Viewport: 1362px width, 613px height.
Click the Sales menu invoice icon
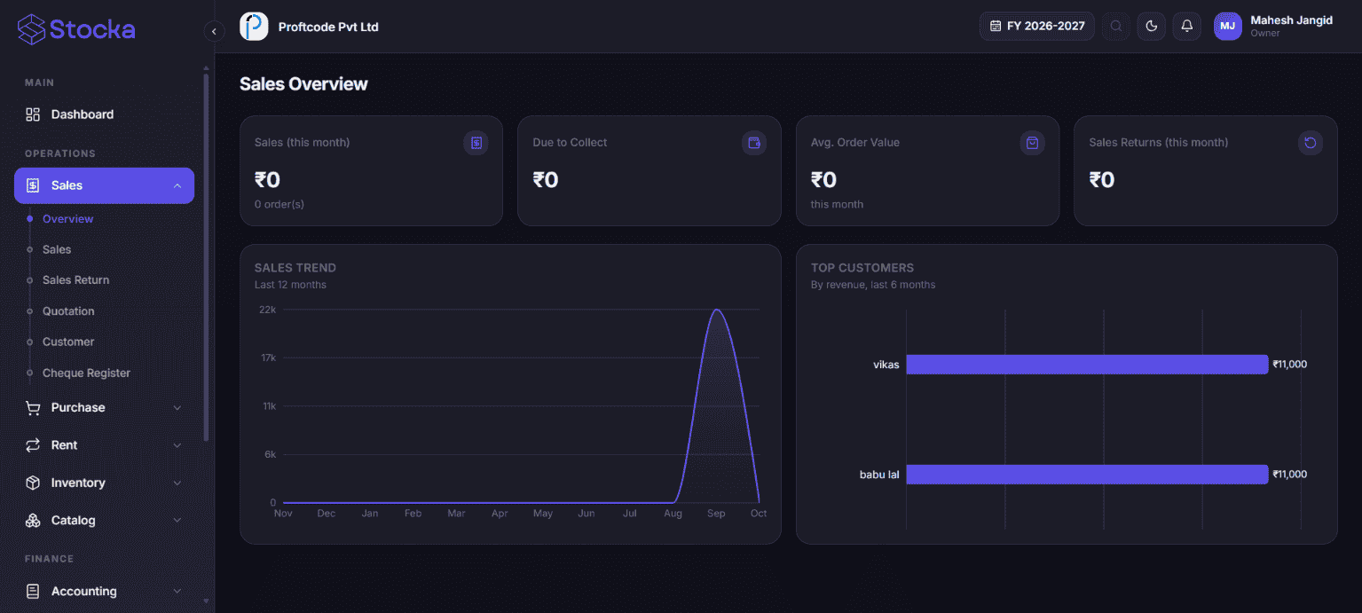33,185
